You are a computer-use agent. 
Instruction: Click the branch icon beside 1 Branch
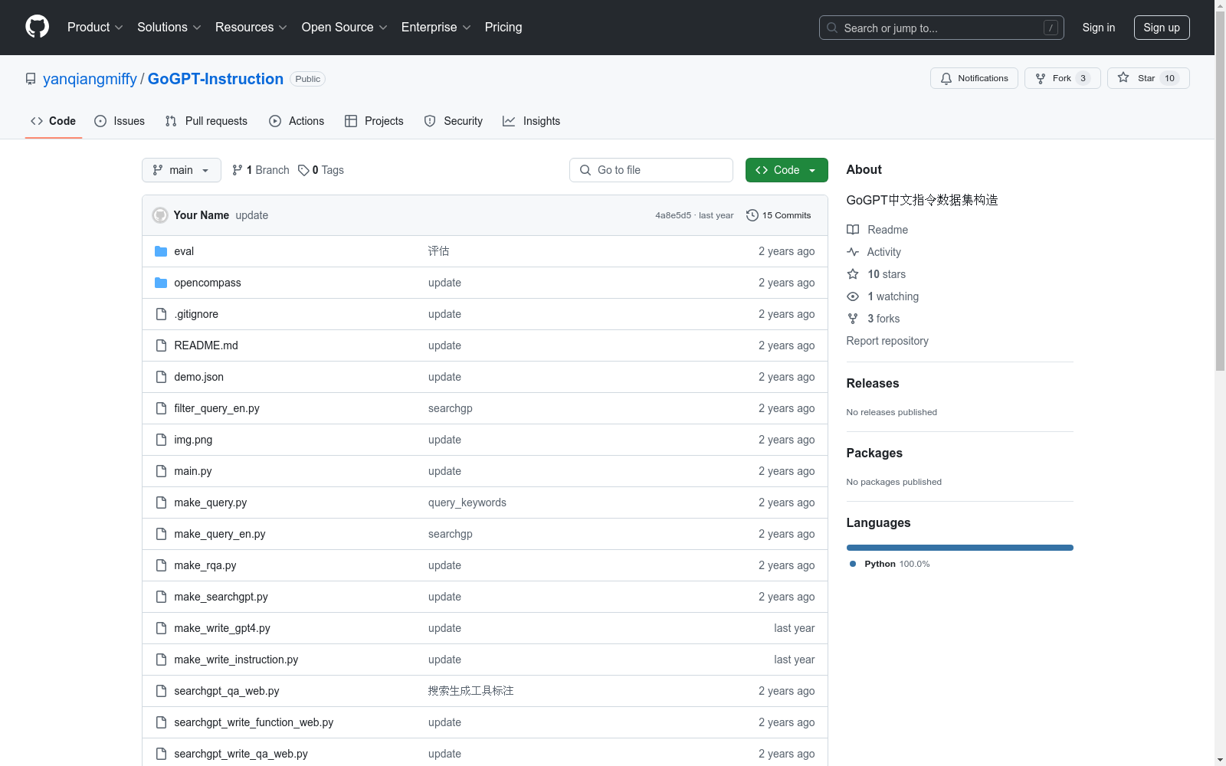(x=238, y=170)
